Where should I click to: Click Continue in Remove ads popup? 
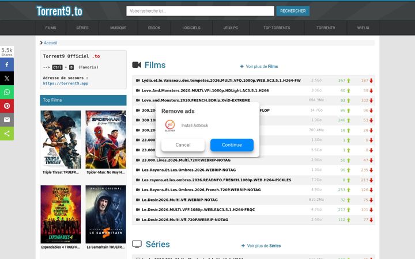point(232,145)
